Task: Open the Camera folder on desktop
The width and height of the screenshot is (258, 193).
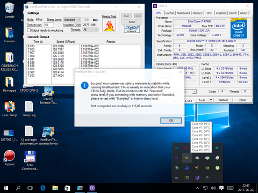Action: click(9, 35)
